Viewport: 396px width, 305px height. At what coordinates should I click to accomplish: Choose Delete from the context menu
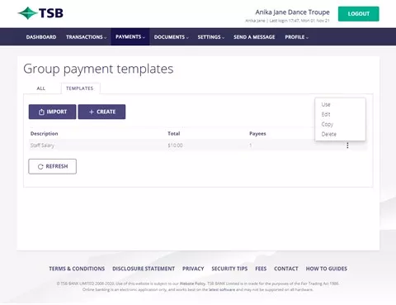tap(329, 134)
